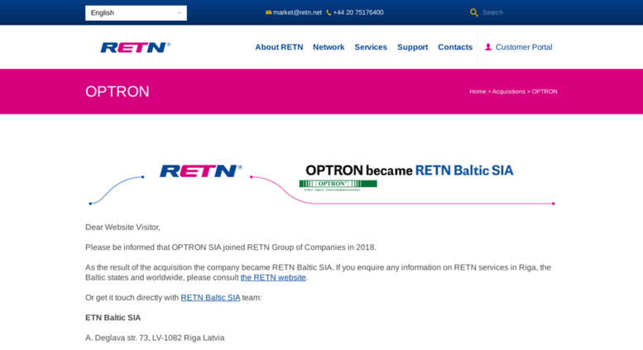
Task: Go to the Support menu item
Action: (x=413, y=47)
